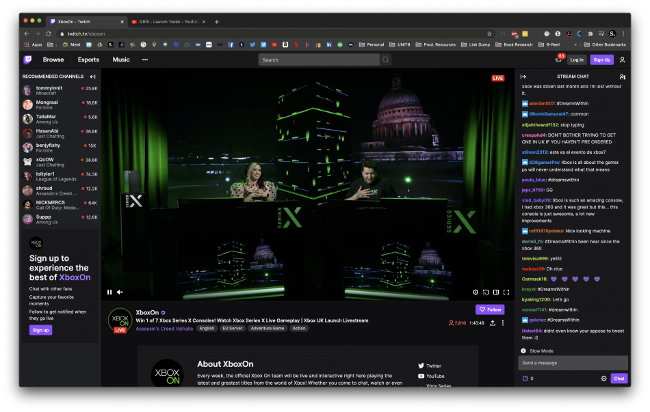This screenshot has width=650, height=412.
Task: Click the Slow Mode info icon
Action: 523,351
